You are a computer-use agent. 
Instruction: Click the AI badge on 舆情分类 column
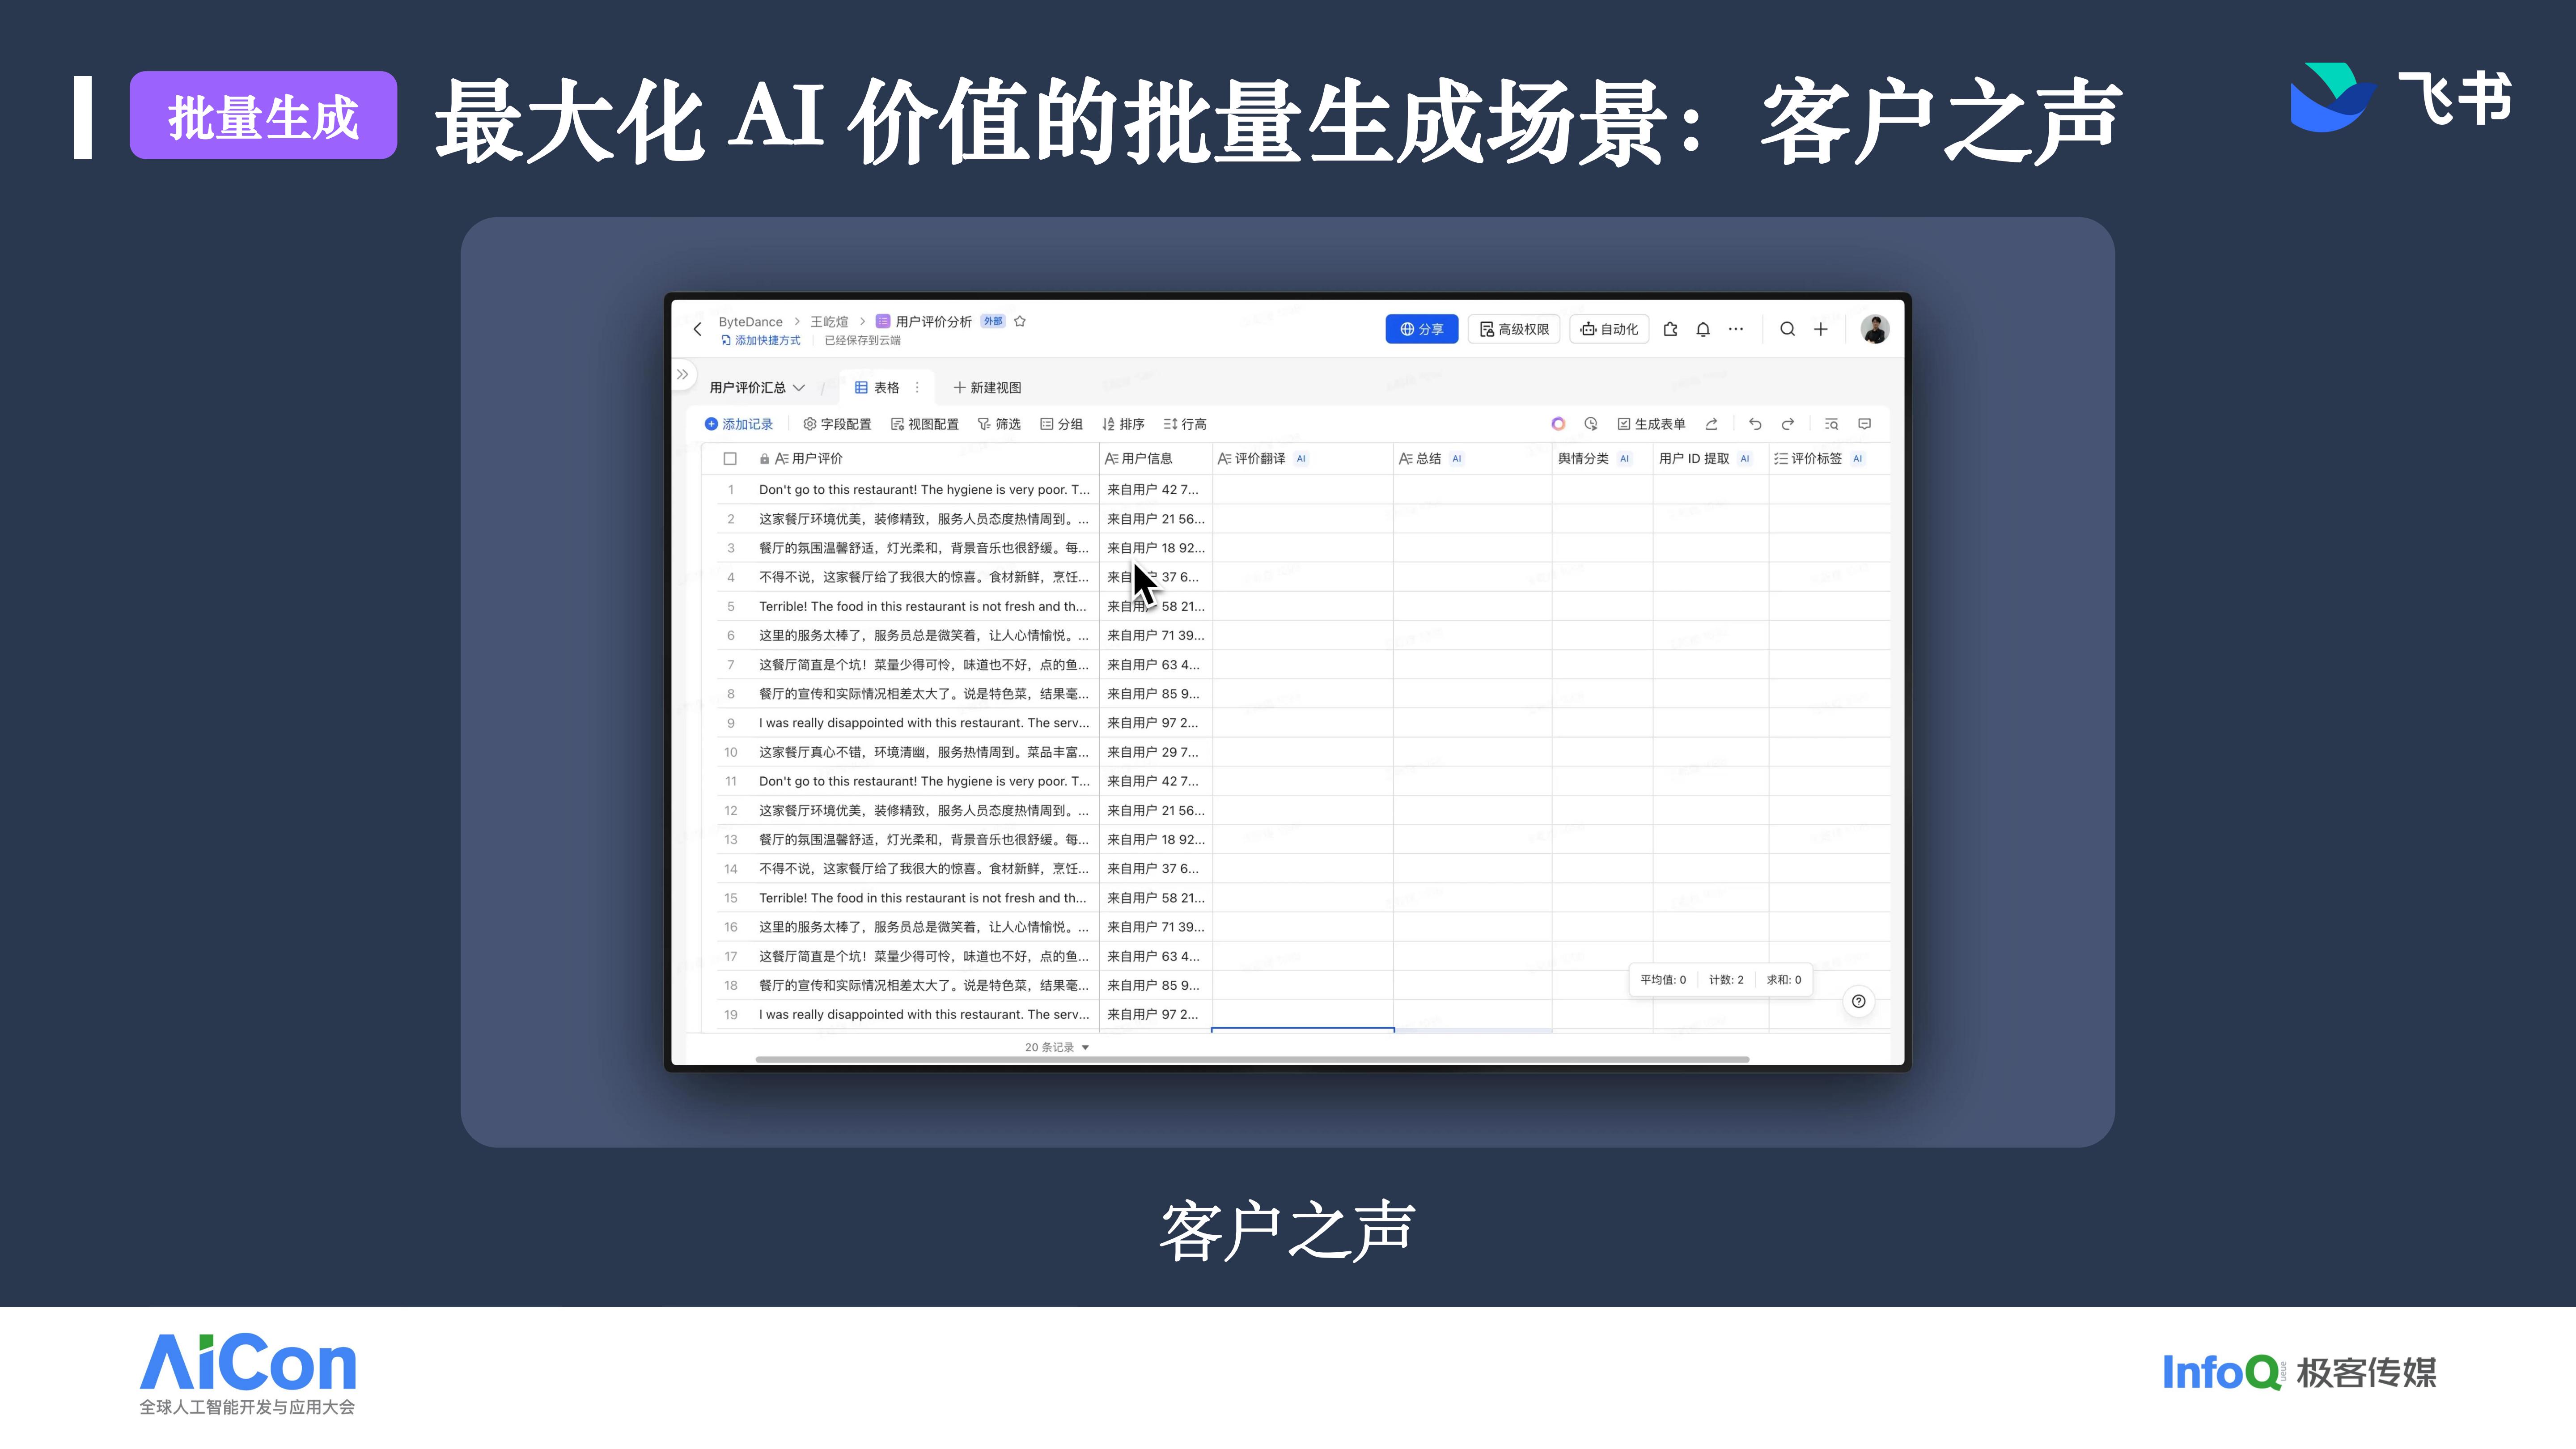[x=1624, y=459]
